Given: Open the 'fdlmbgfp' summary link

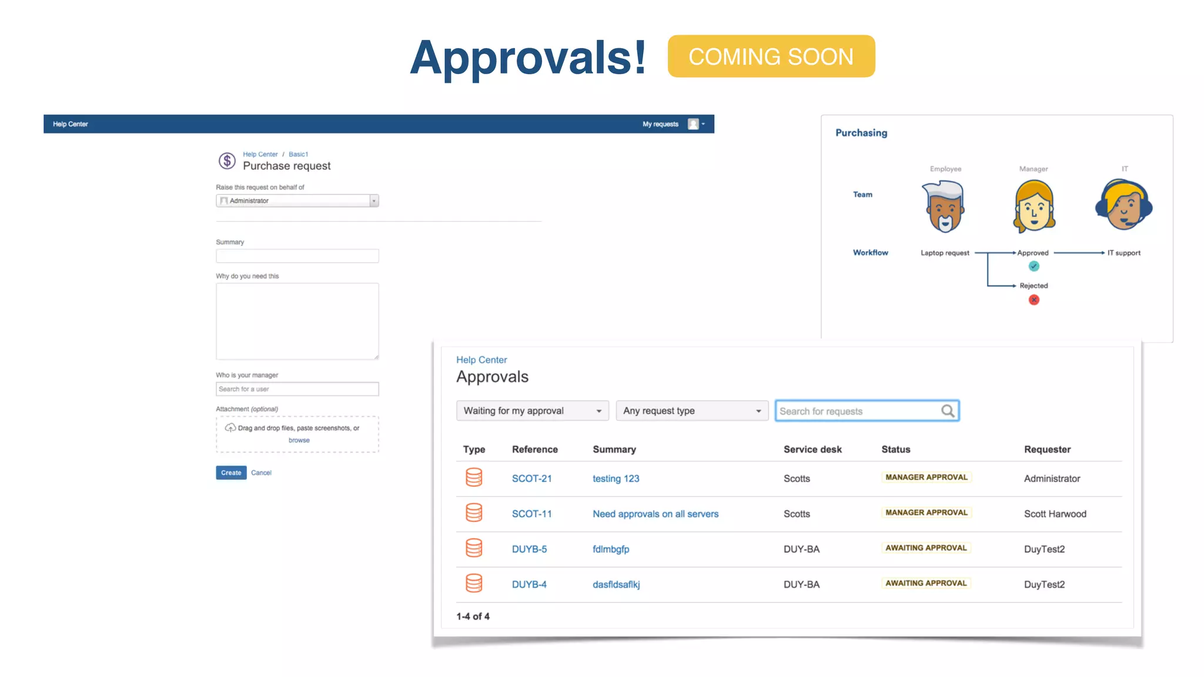Looking at the screenshot, I should coord(611,549).
